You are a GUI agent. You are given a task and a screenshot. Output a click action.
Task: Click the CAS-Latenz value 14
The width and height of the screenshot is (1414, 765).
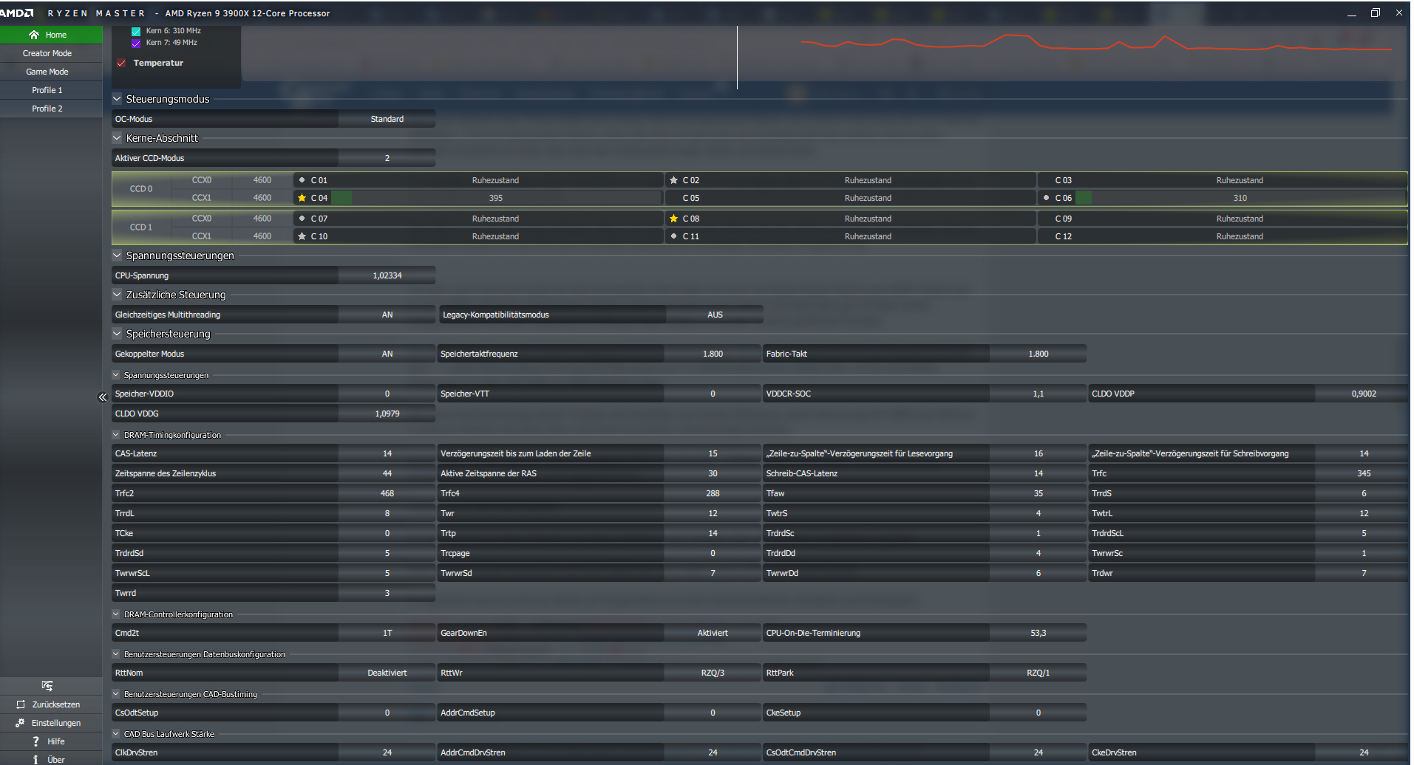pyautogui.click(x=387, y=453)
